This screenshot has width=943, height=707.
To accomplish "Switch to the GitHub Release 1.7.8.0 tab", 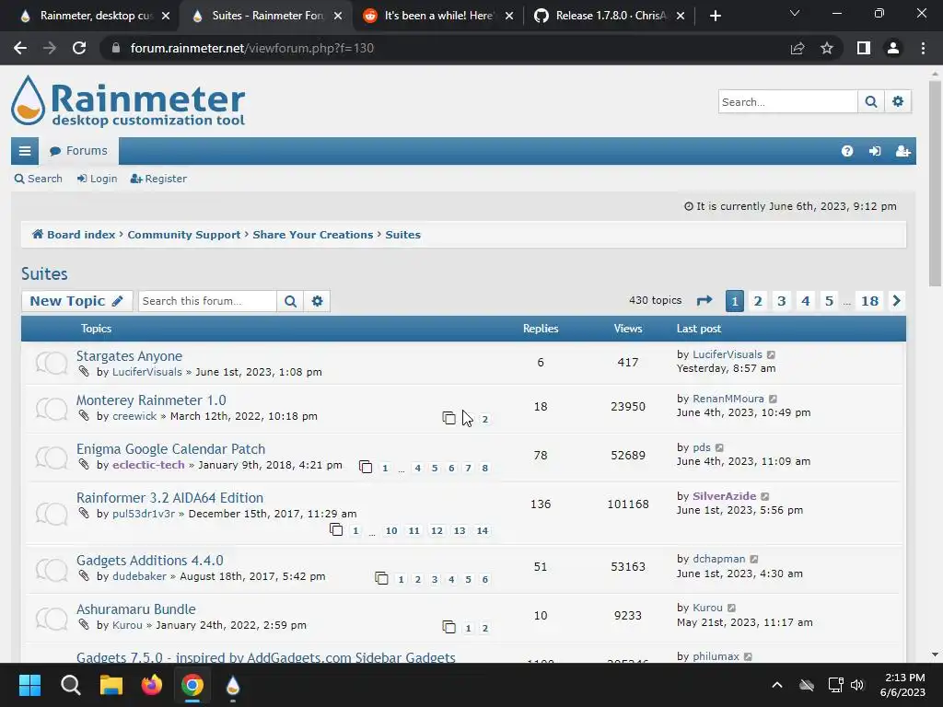I will click(x=611, y=16).
